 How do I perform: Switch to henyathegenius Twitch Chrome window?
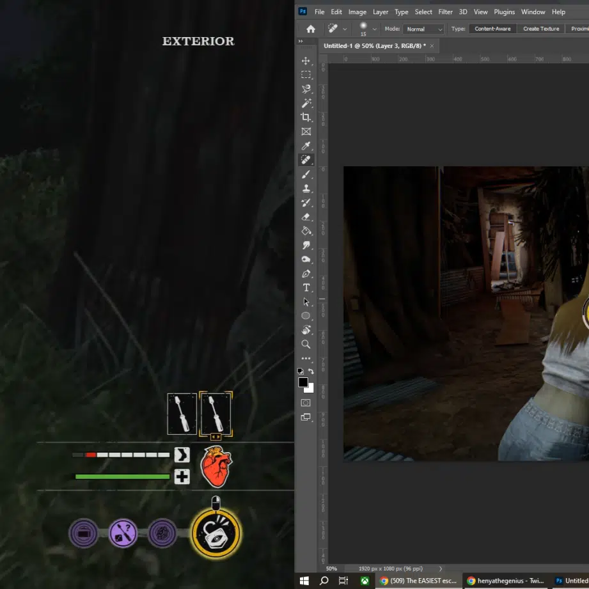tap(505, 581)
